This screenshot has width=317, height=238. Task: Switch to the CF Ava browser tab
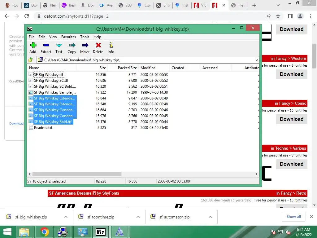(106, 5)
